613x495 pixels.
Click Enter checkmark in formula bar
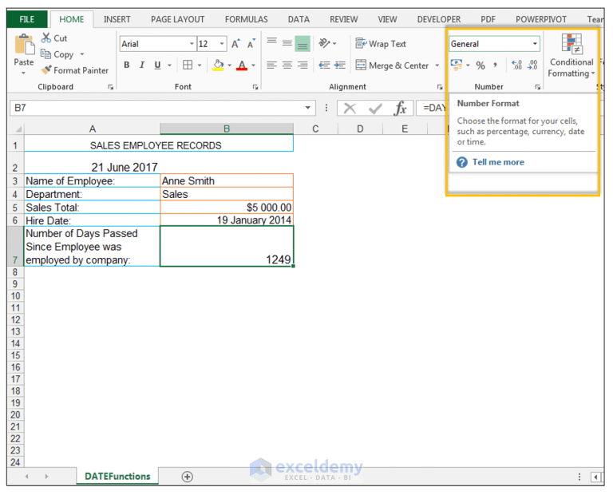point(375,109)
